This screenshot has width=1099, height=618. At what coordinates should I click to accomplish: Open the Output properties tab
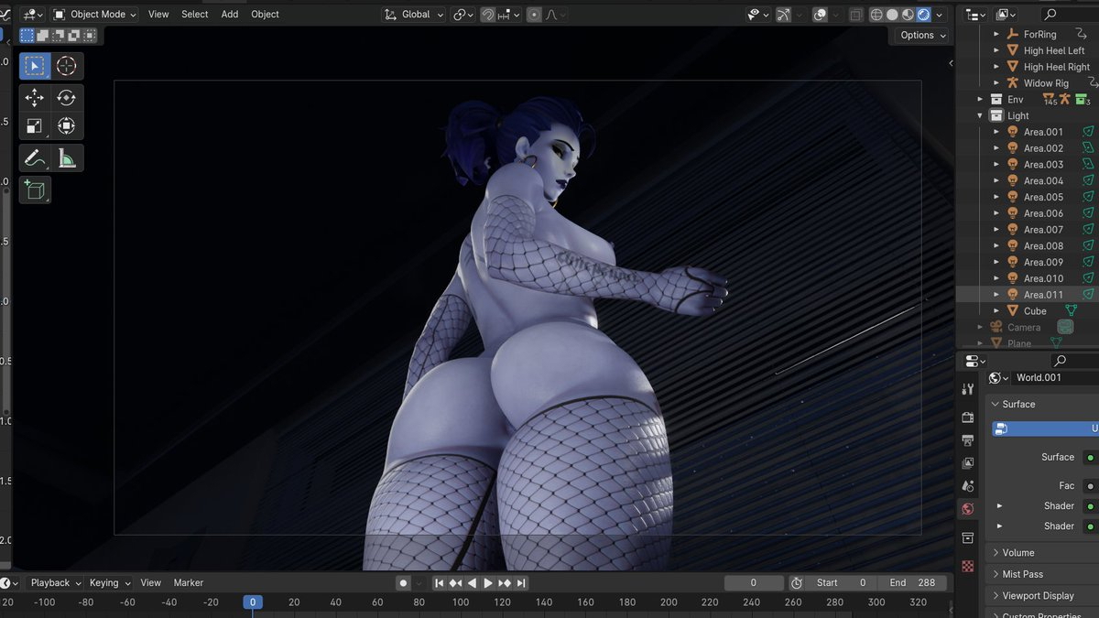click(x=968, y=440)
